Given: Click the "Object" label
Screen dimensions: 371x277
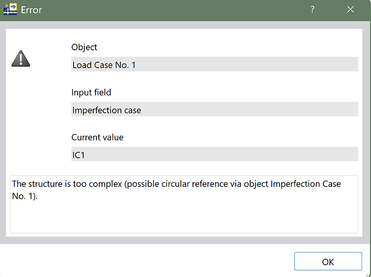Looking at the screenshot, I should click(84, 48).
